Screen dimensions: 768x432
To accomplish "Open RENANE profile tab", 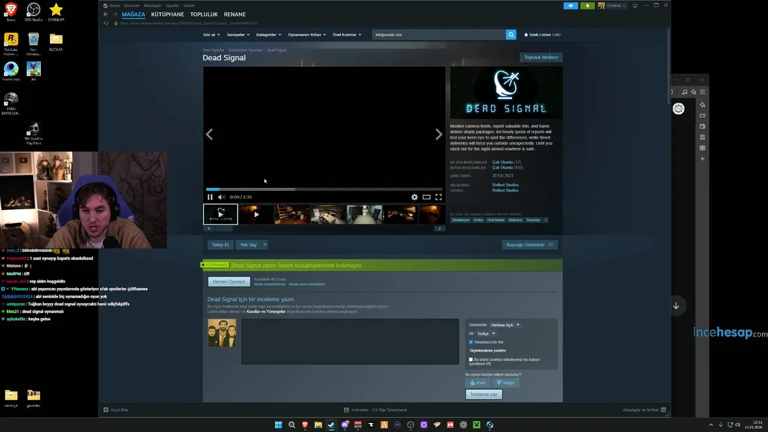I will (x=235, y=14).
